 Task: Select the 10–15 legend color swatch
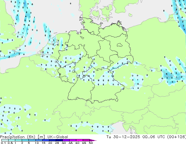(39, 140)
